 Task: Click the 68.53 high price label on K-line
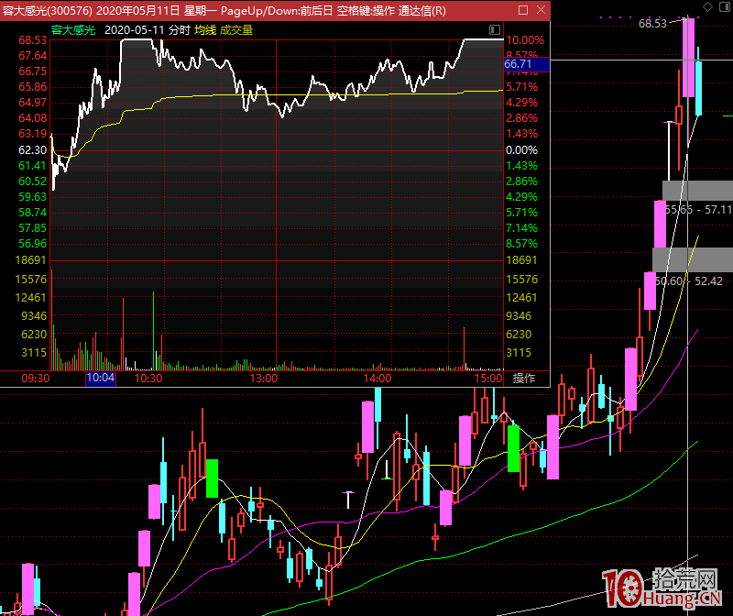(652, 24)
